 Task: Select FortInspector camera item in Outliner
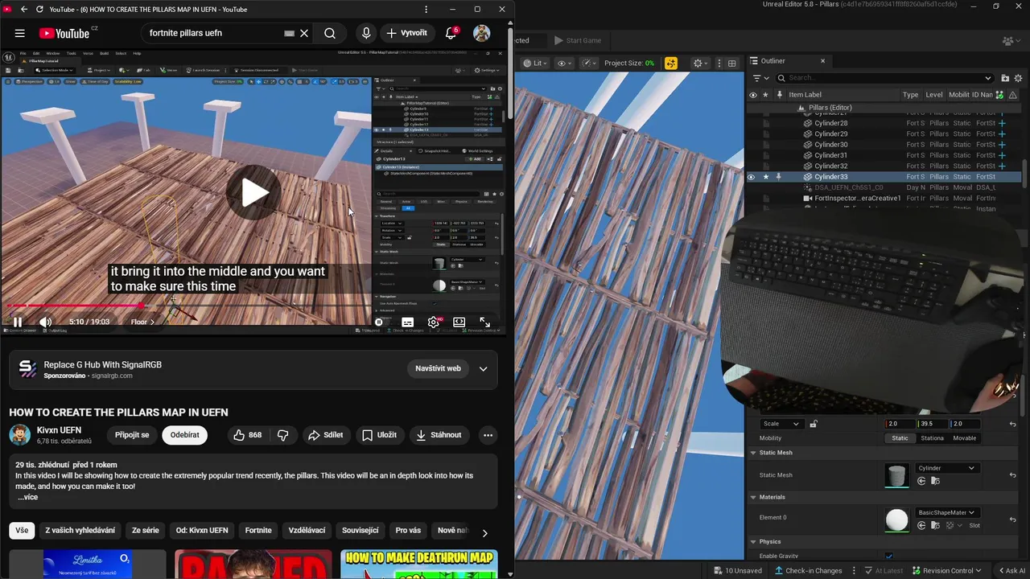coord(857,198)
